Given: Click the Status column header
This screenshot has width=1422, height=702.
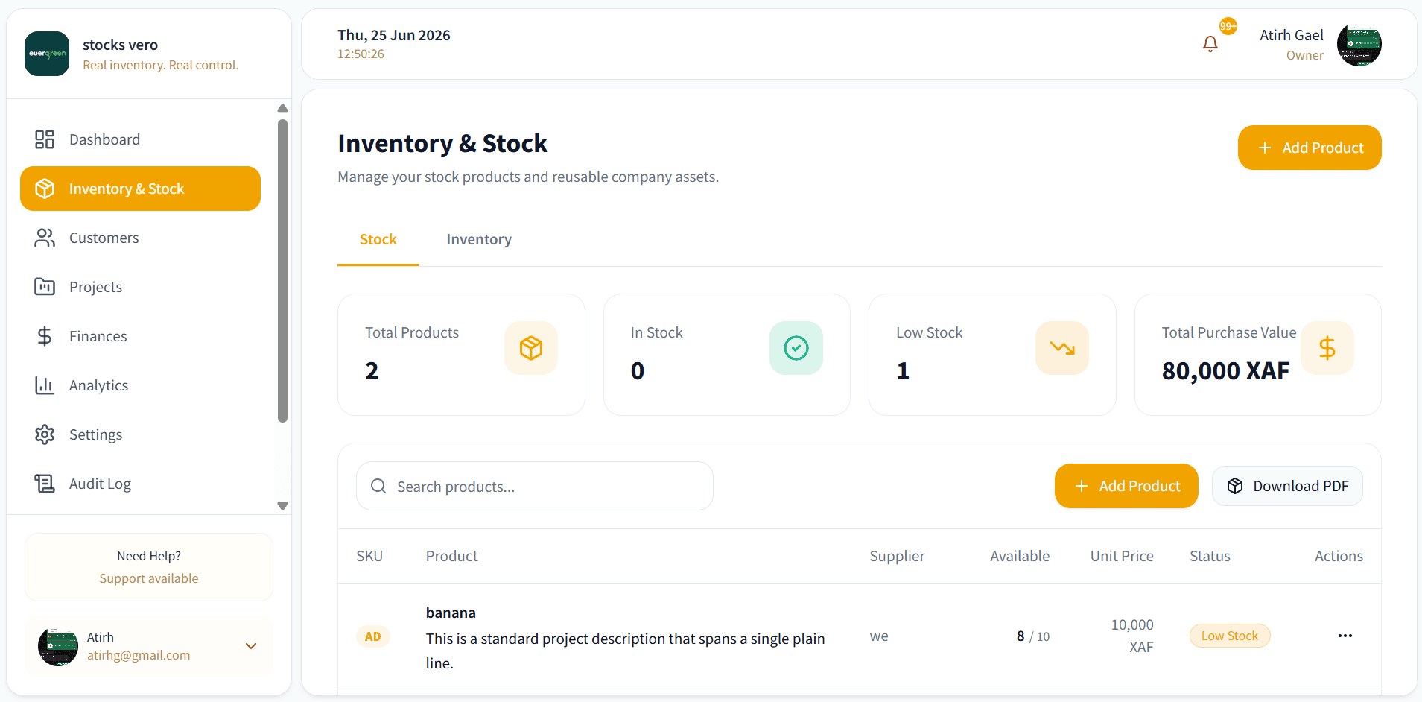Looking at the screenshot, I should [1210, 556].
